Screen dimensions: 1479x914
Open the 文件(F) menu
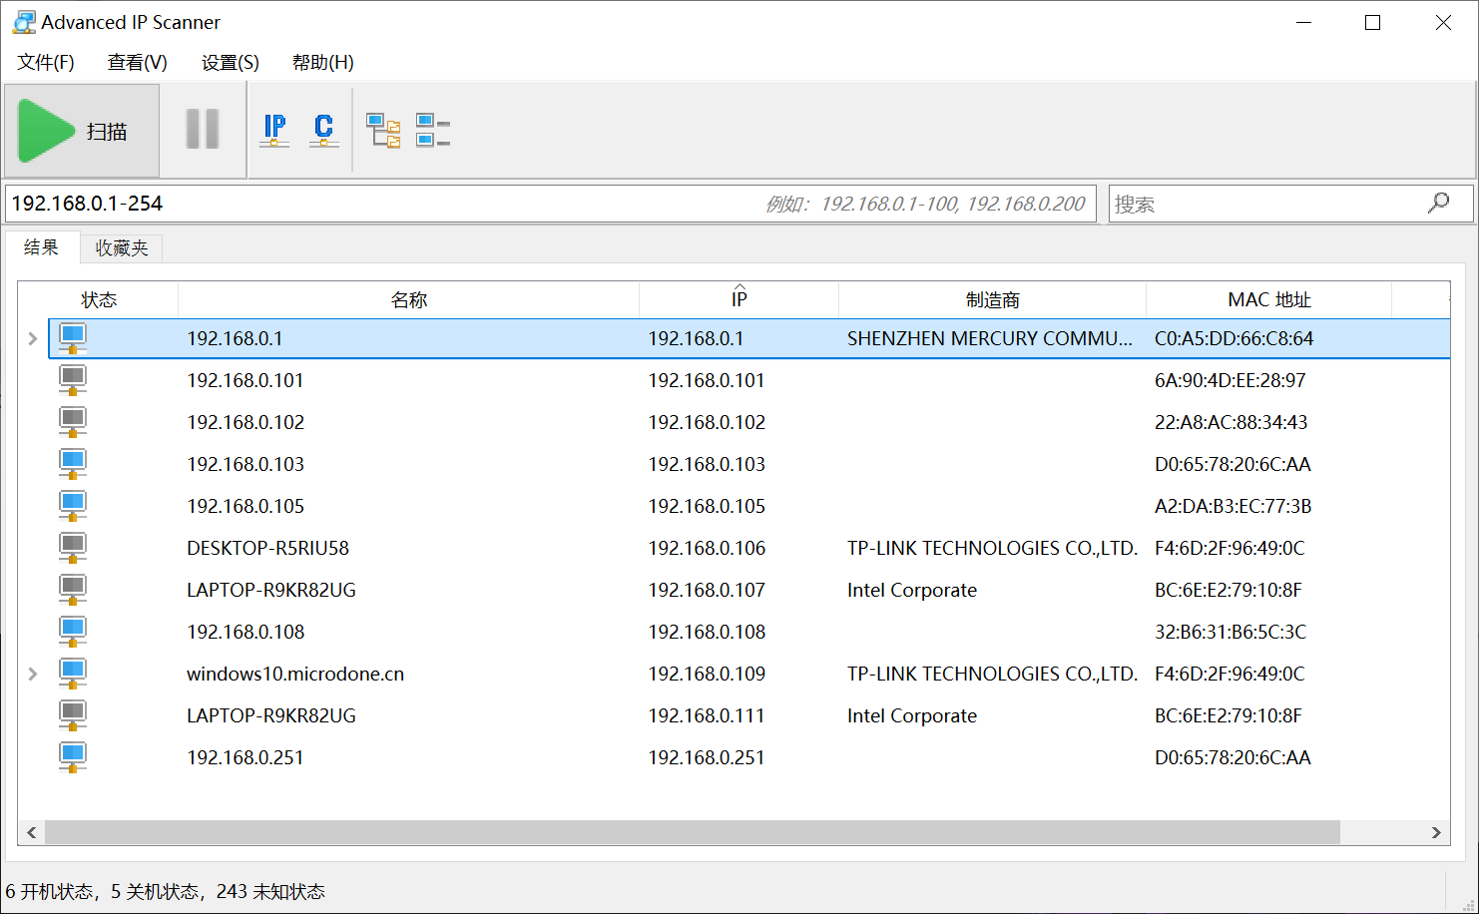46,62
